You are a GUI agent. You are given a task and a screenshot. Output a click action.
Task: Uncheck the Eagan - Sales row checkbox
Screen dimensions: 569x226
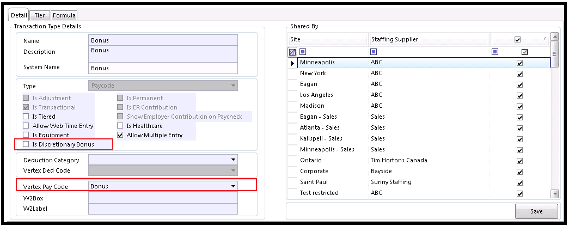519,117
